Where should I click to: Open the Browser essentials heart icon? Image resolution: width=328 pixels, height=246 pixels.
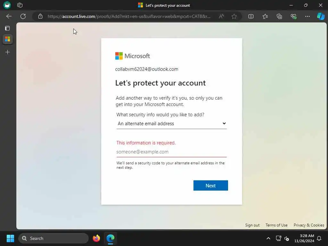(293, 16)
